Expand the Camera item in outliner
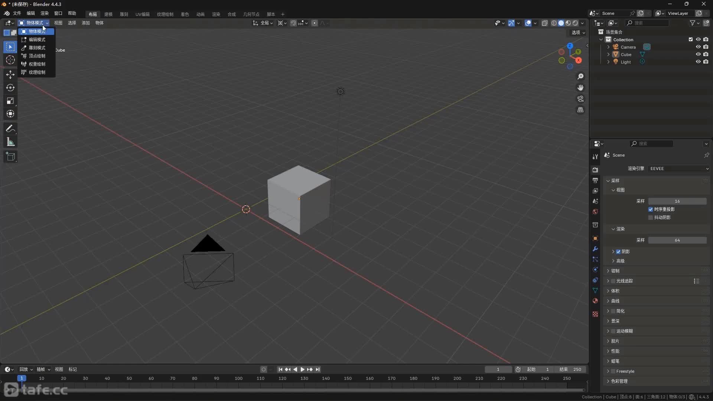This screenshot has height=401, width=713. point(608,47)
